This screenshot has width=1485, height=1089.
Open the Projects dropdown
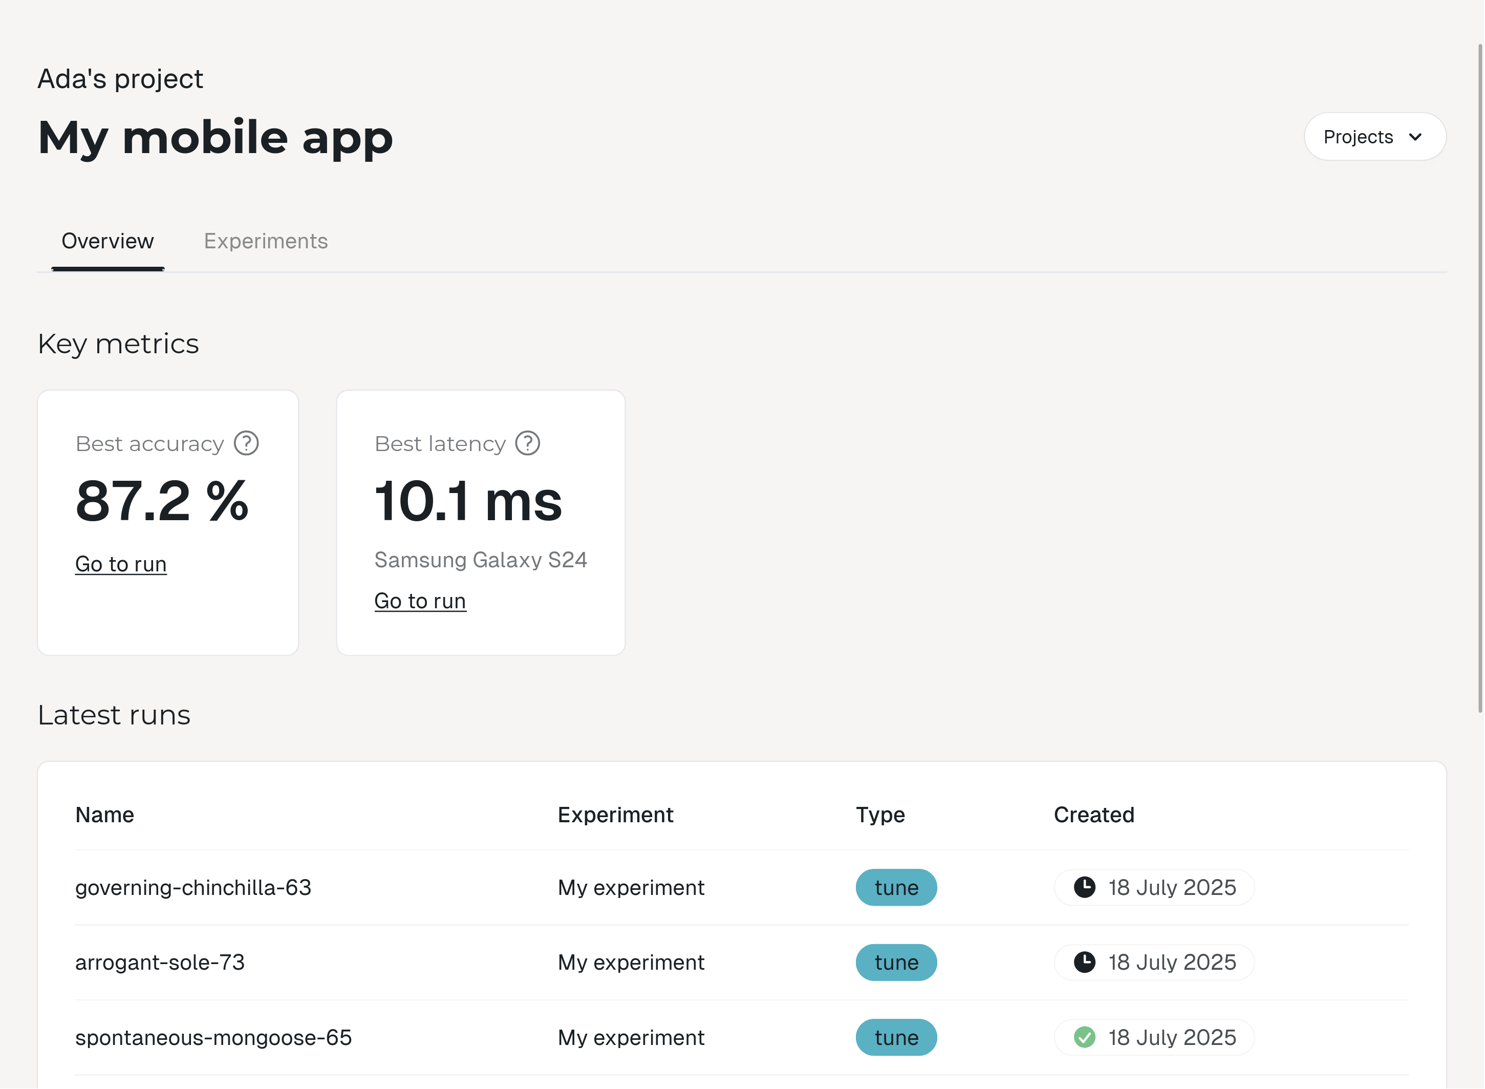[1375, 137]
